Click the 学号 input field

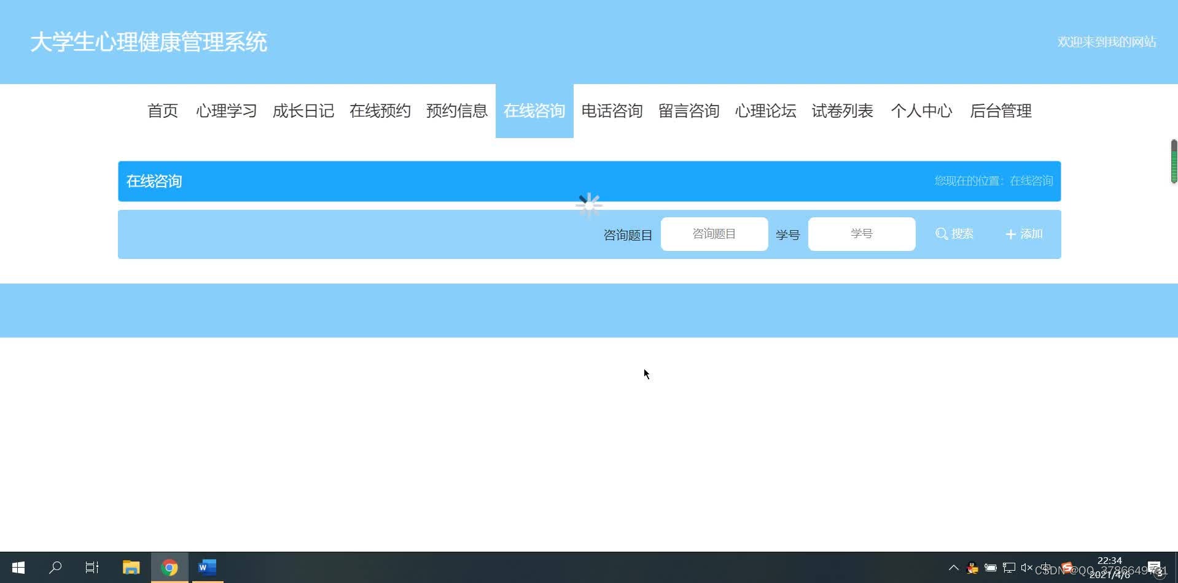[861, 234]
